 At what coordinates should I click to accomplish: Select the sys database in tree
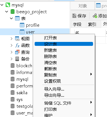point(20,100)
